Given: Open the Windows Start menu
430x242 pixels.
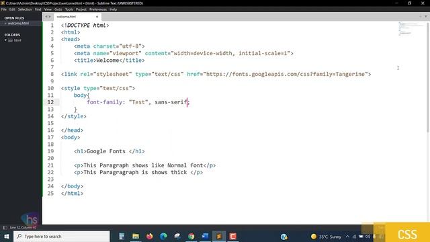Looking at the screenshot, I should pos(7,236).
